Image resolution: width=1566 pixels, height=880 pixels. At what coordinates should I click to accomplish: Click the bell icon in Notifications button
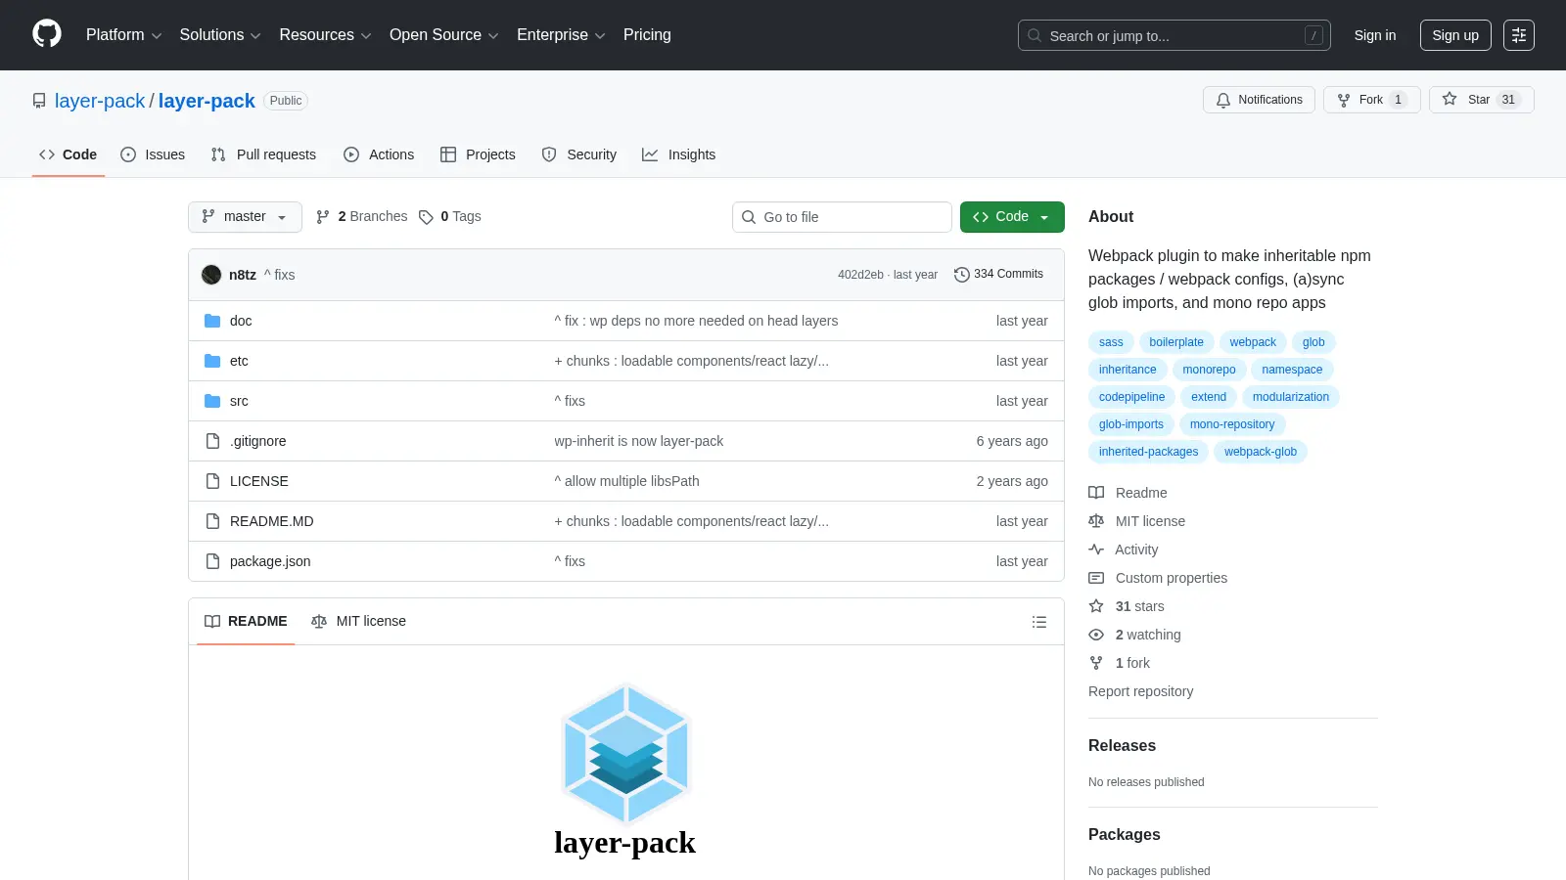pos(1223,100)
